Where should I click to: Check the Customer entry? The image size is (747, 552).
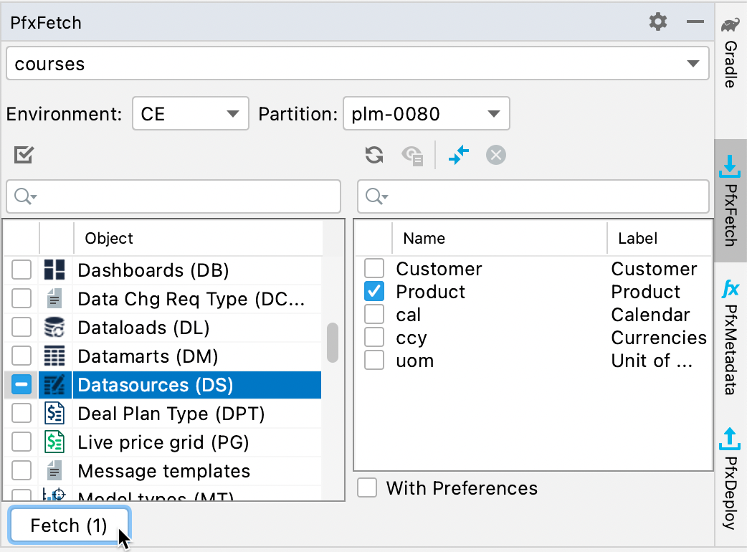coord(373,269)
